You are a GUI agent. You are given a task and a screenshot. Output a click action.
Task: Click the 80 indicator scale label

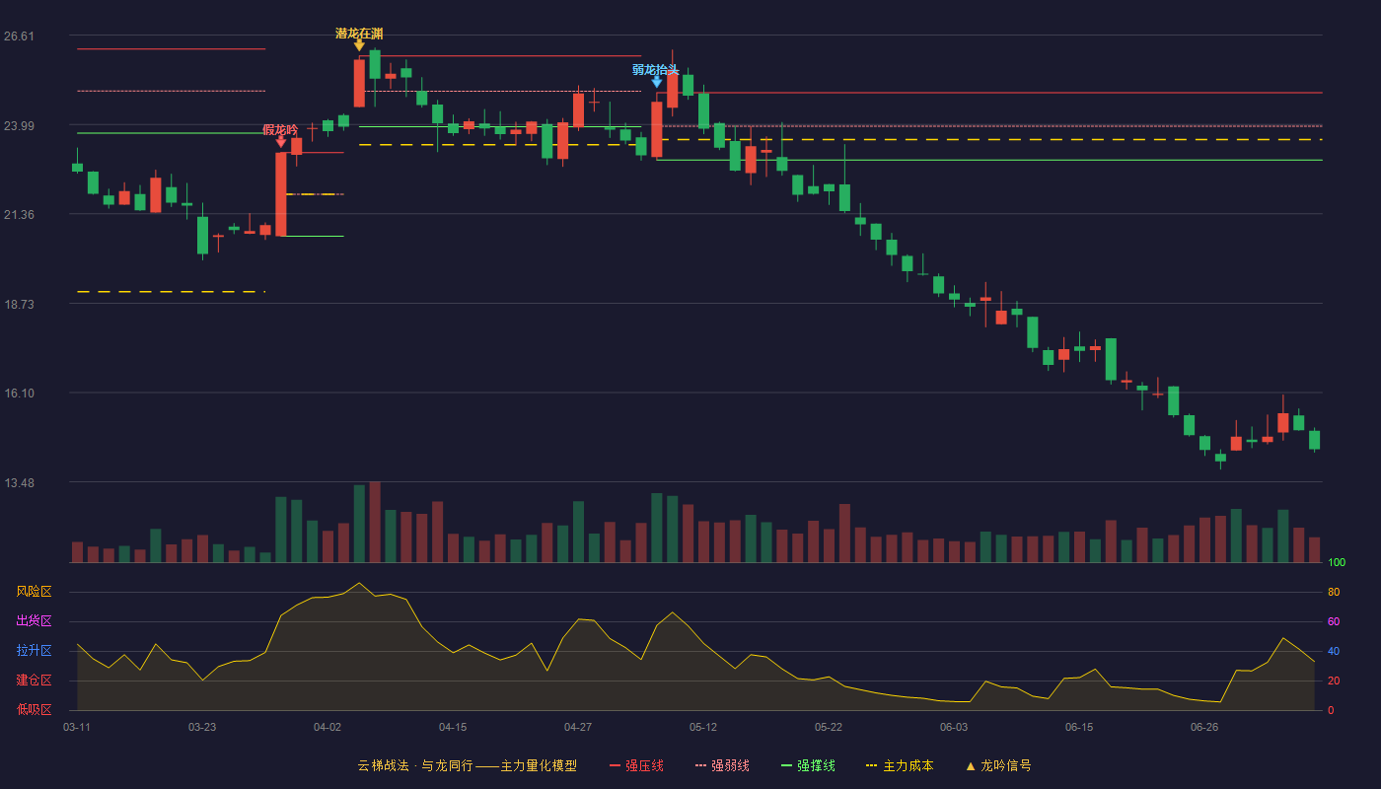tap(1334, 592)
